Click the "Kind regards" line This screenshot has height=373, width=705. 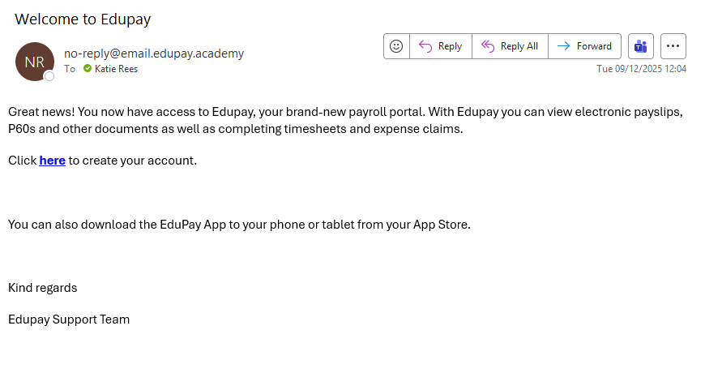pos(43,287)
